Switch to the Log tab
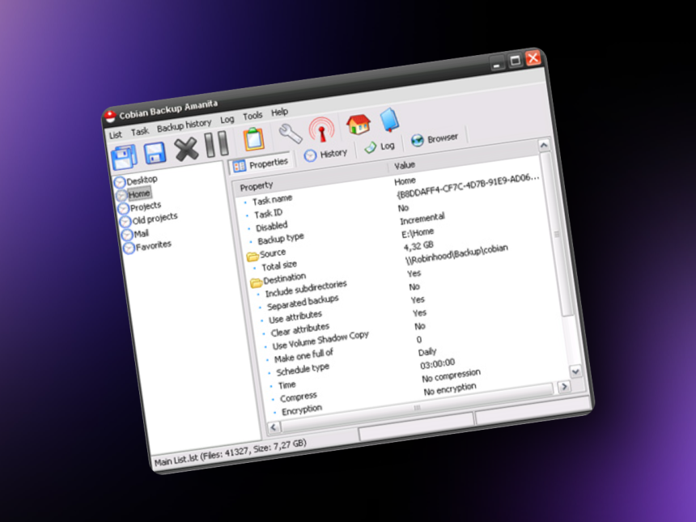Viewport: 696px width, 522px height. tap(380, 147)
